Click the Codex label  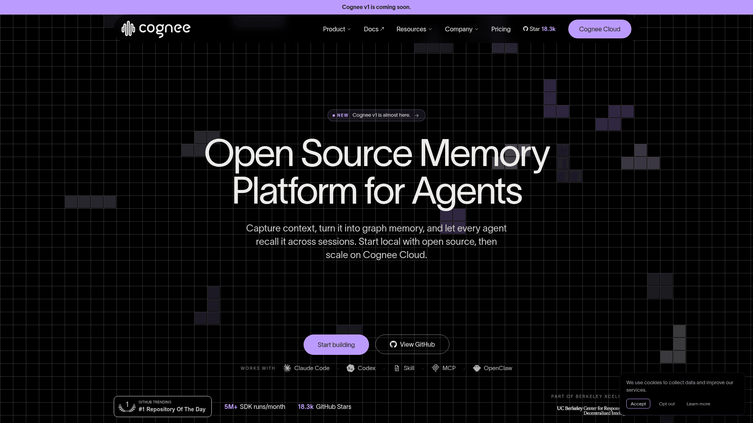click(366, 368)
